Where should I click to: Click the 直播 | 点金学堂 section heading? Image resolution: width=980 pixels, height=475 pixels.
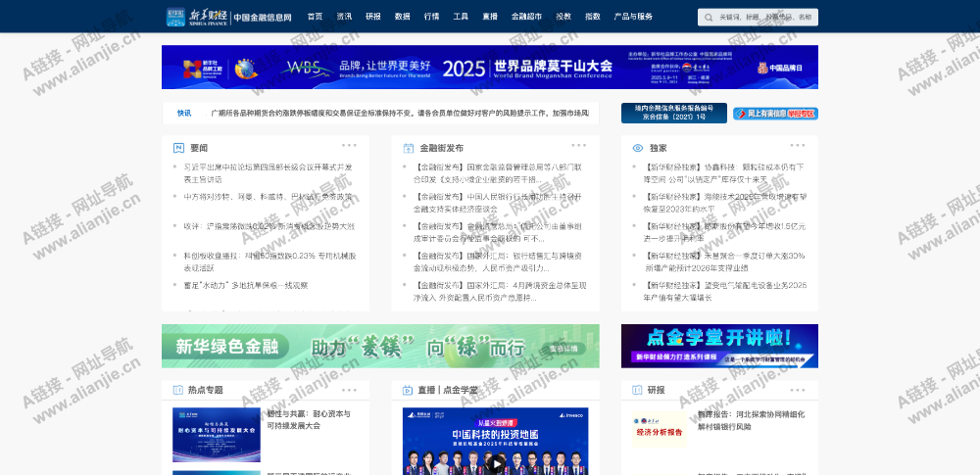pyautogui.click(x=448, y=390)
